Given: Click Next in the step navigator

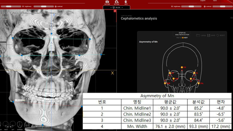Looking at the screenshot, I should pyautogui.click(x=185, y=38).
